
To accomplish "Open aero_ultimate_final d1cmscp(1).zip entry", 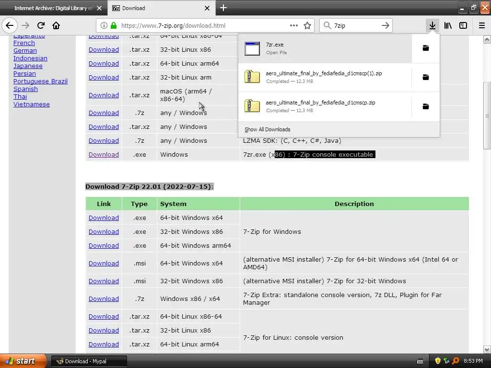I will [325, 77].
